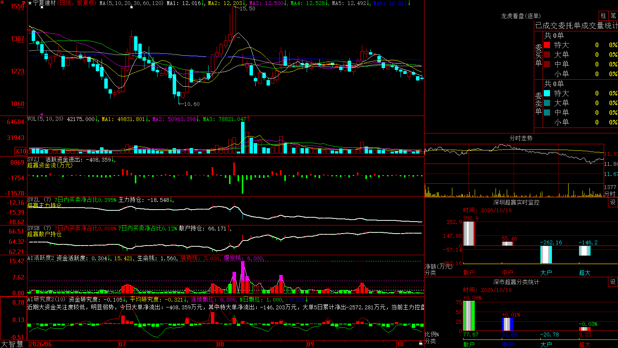Click the red 特大 buy order color swatch
The image size is (618, 348).
[x=547, y=45]
